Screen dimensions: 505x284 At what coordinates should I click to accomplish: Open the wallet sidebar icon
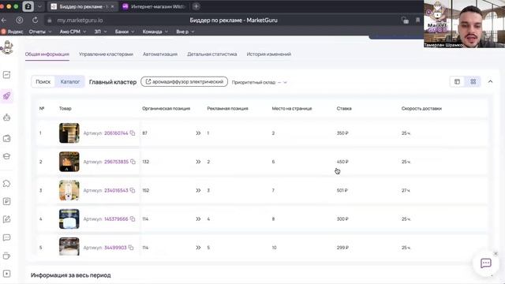pos(6,139)
